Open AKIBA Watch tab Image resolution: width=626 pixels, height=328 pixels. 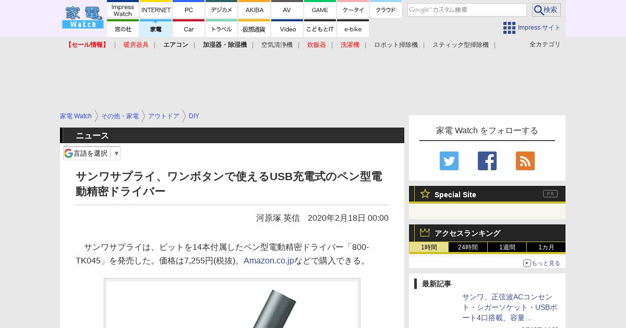[255, 9]
